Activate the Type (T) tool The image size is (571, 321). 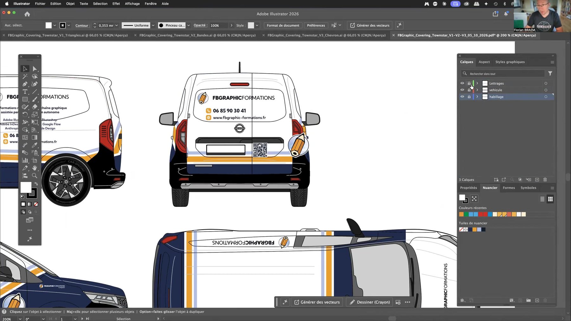pos(25,92)
